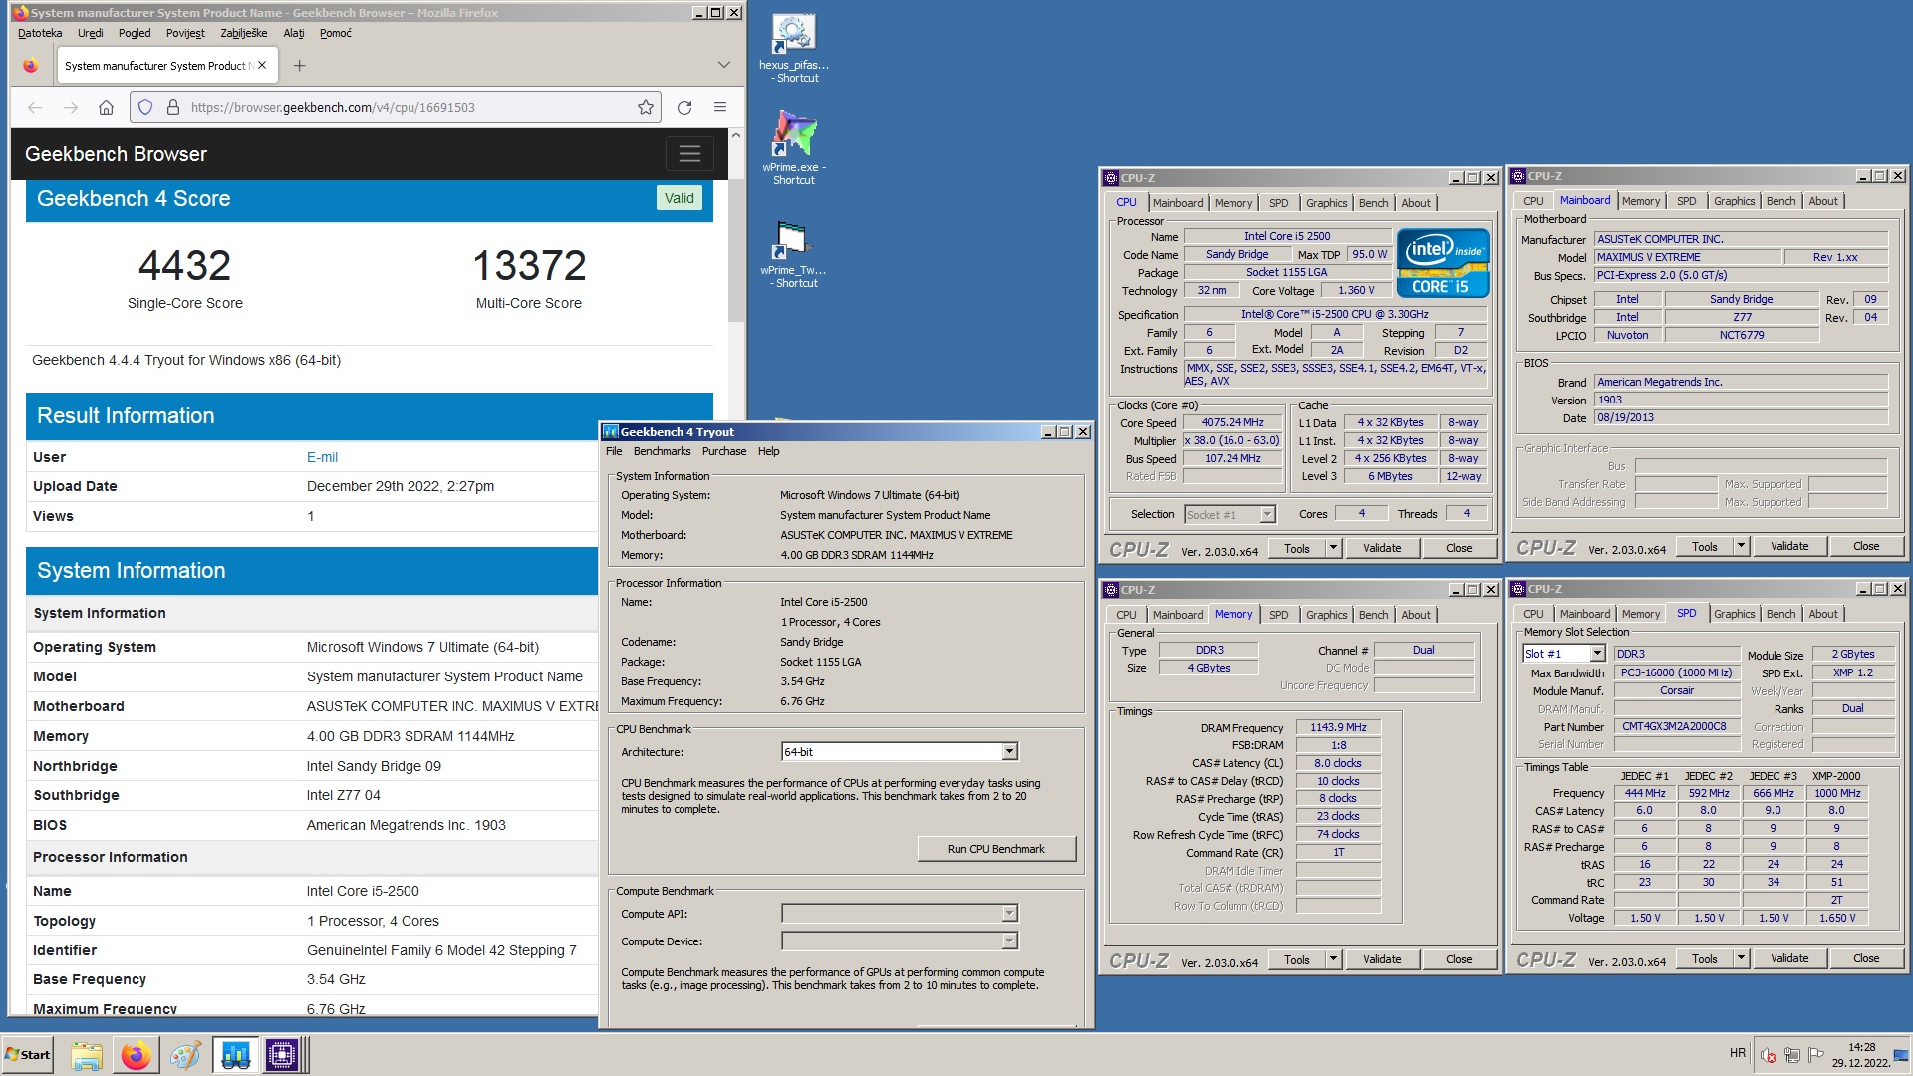Expand Tools arrow in CPU tab window
1913x1076 pixels.
point(1333,548)
